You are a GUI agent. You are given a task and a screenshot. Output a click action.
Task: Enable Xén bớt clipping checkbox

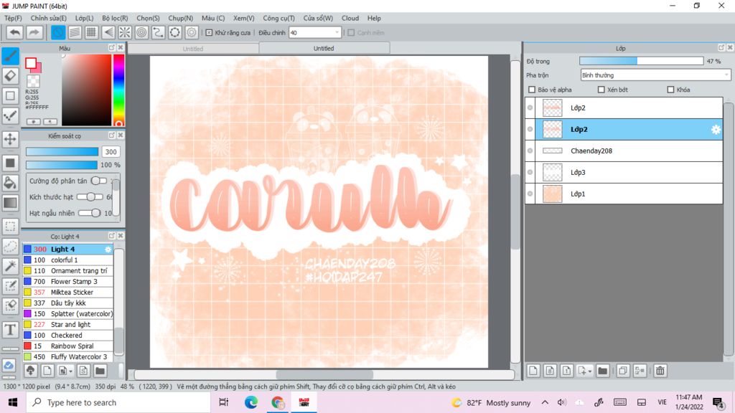601,90
